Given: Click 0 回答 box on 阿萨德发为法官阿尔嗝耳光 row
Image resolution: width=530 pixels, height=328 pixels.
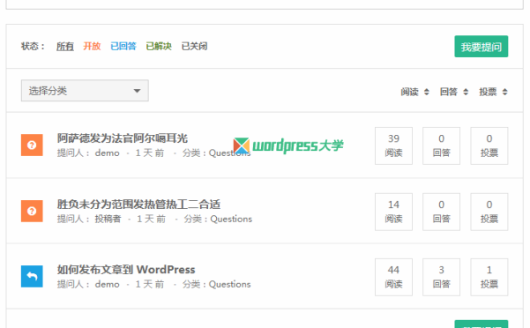Looking at the screenshot, I should [442, 146].
